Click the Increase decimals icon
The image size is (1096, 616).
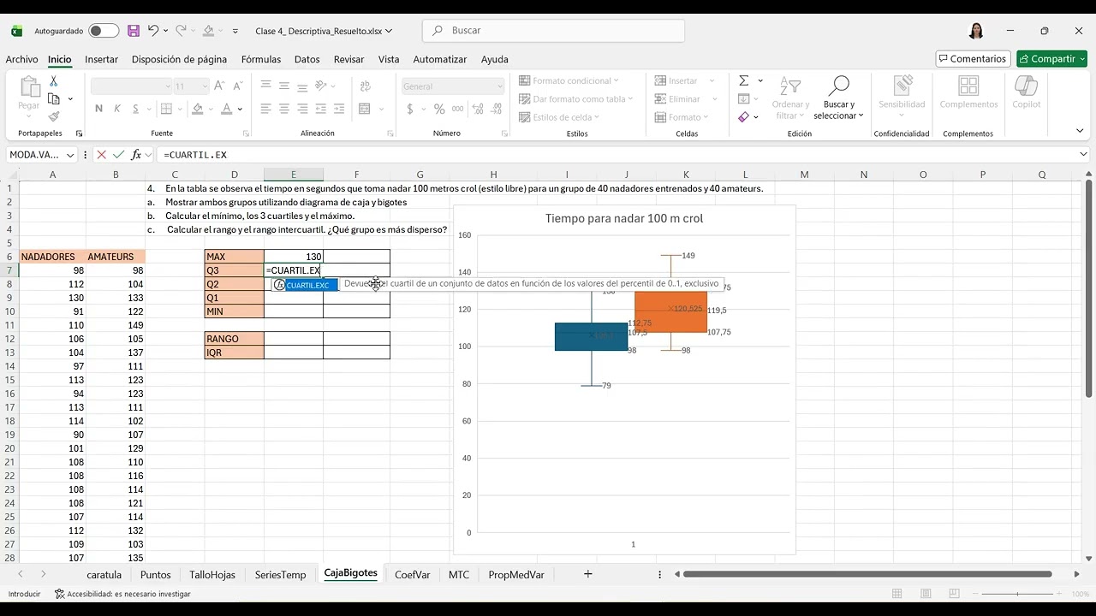click(x=476, y=109)
